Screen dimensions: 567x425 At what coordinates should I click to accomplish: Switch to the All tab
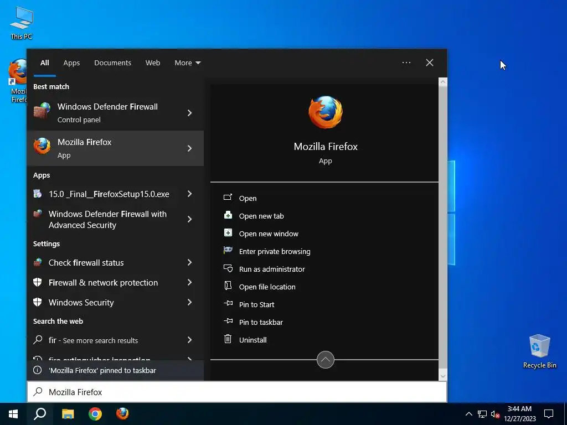[45, 63]
